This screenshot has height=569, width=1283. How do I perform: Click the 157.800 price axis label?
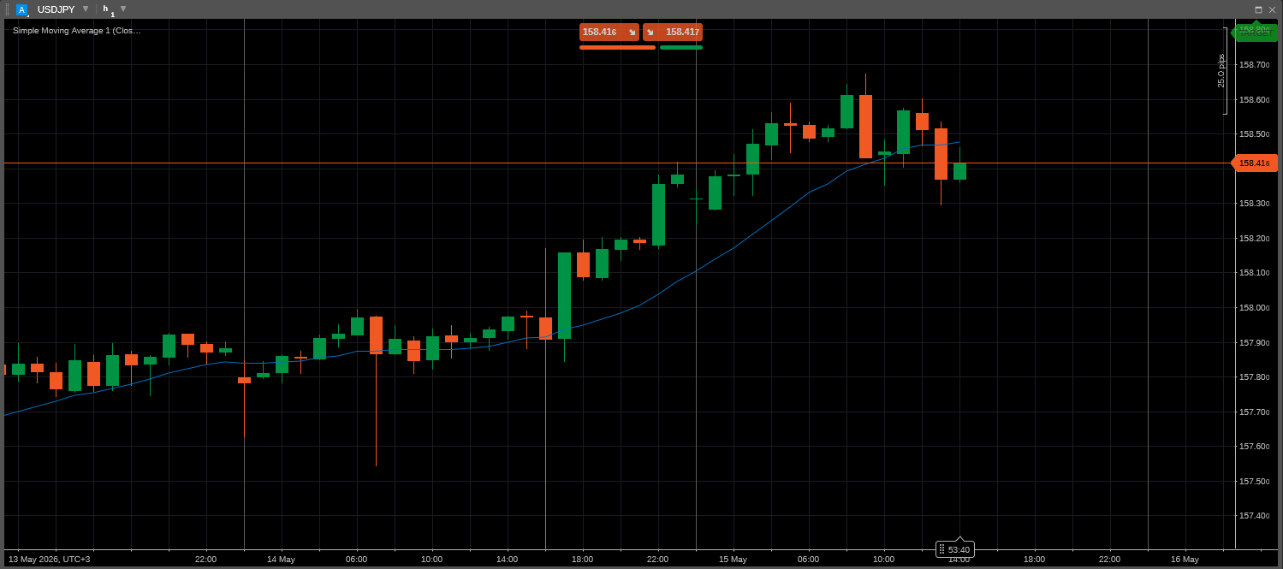[1254, 376]
